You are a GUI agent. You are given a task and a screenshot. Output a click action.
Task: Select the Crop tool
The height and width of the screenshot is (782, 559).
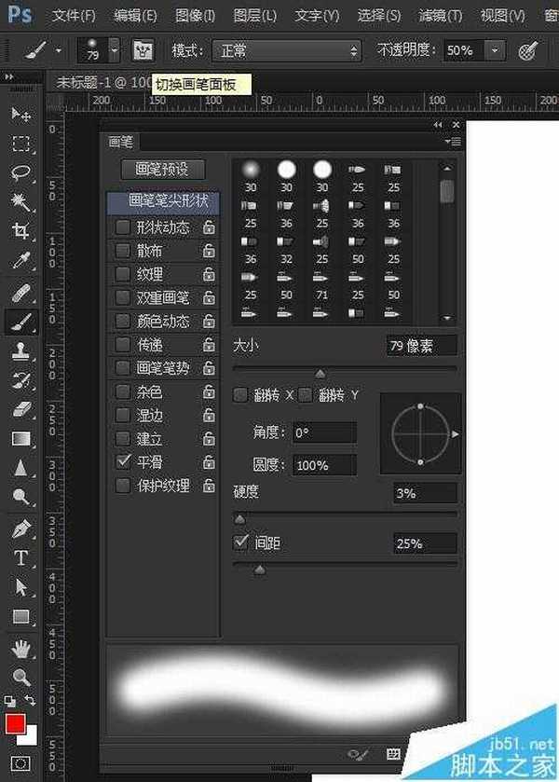click(x=20, y=230)
